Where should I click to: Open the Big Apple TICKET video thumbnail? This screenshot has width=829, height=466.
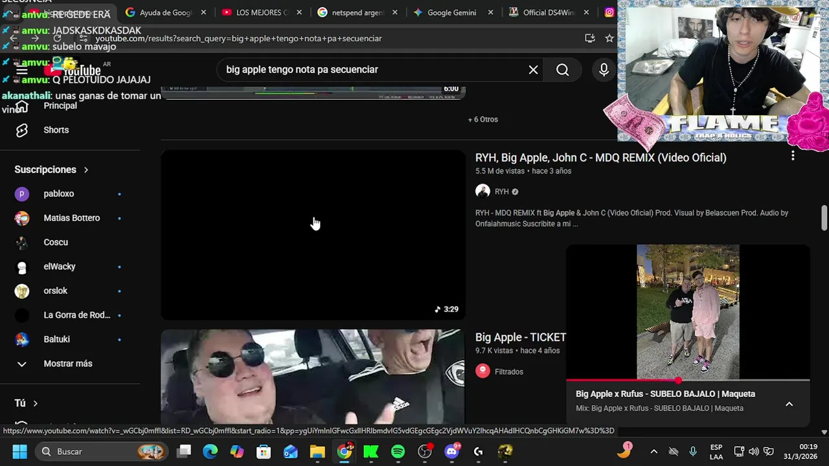[313, 377]
